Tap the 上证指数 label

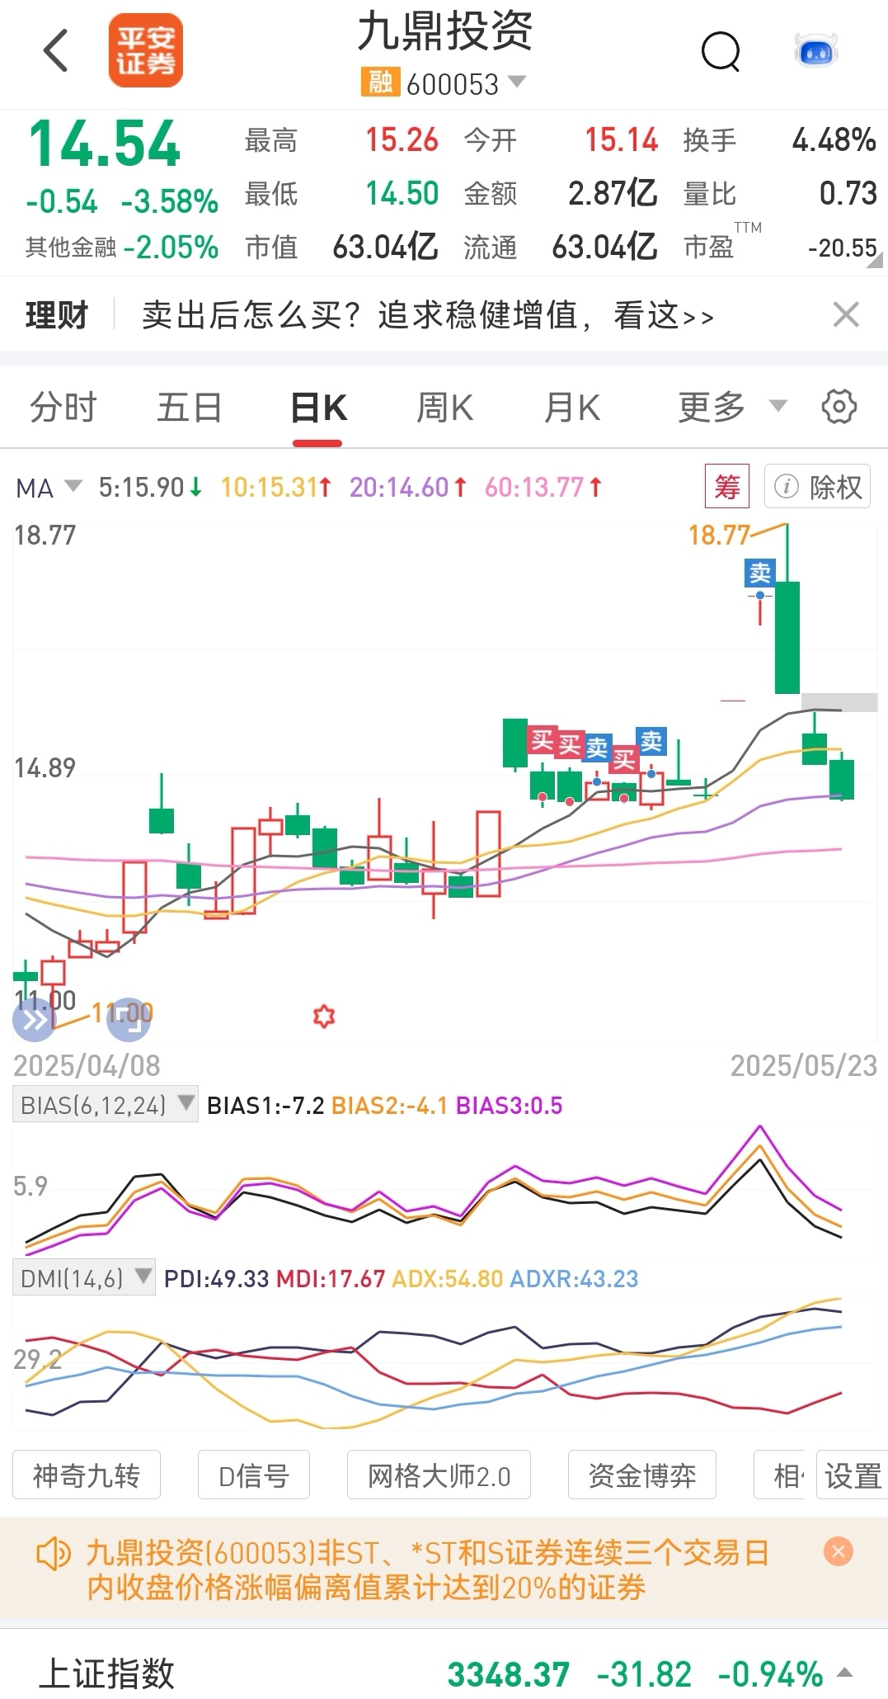pos(106,1673)
